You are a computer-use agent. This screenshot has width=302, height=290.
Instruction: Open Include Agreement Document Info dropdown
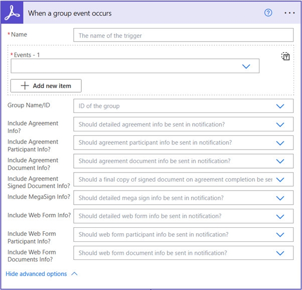click(280, 161)
